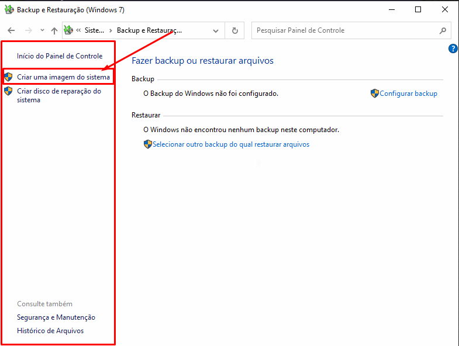Click shield icon beside Selecionar outro backup
Viewport: 459px width, 346px height.
148,144
